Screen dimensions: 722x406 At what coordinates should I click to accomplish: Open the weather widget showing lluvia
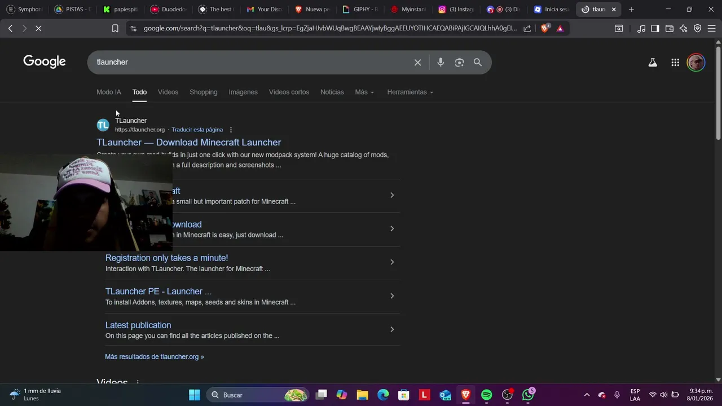pos(35,395)
